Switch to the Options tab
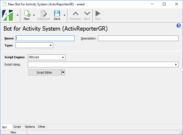Viewport: 183px width, 135px height. point(30,127)
